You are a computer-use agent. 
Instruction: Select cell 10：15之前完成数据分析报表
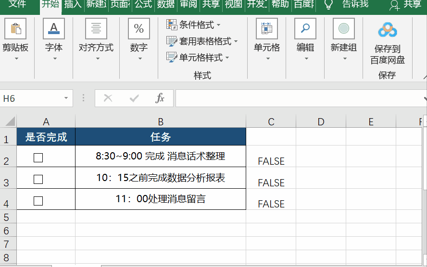pos(161,178)
